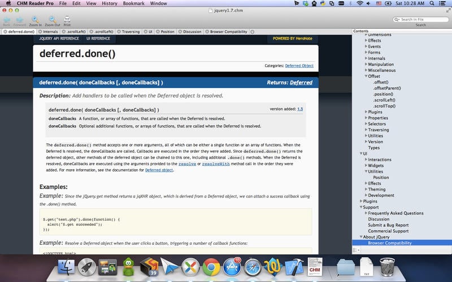This screenshot has width=452, height=282.
Task: Open the paper plane mail app in the Dock
Action: [169, 267]
